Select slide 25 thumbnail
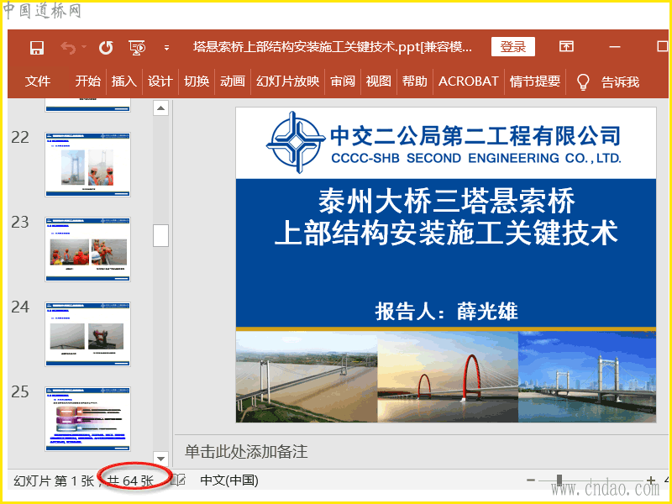The image size is (672, 504). click(x=88, y=419)
